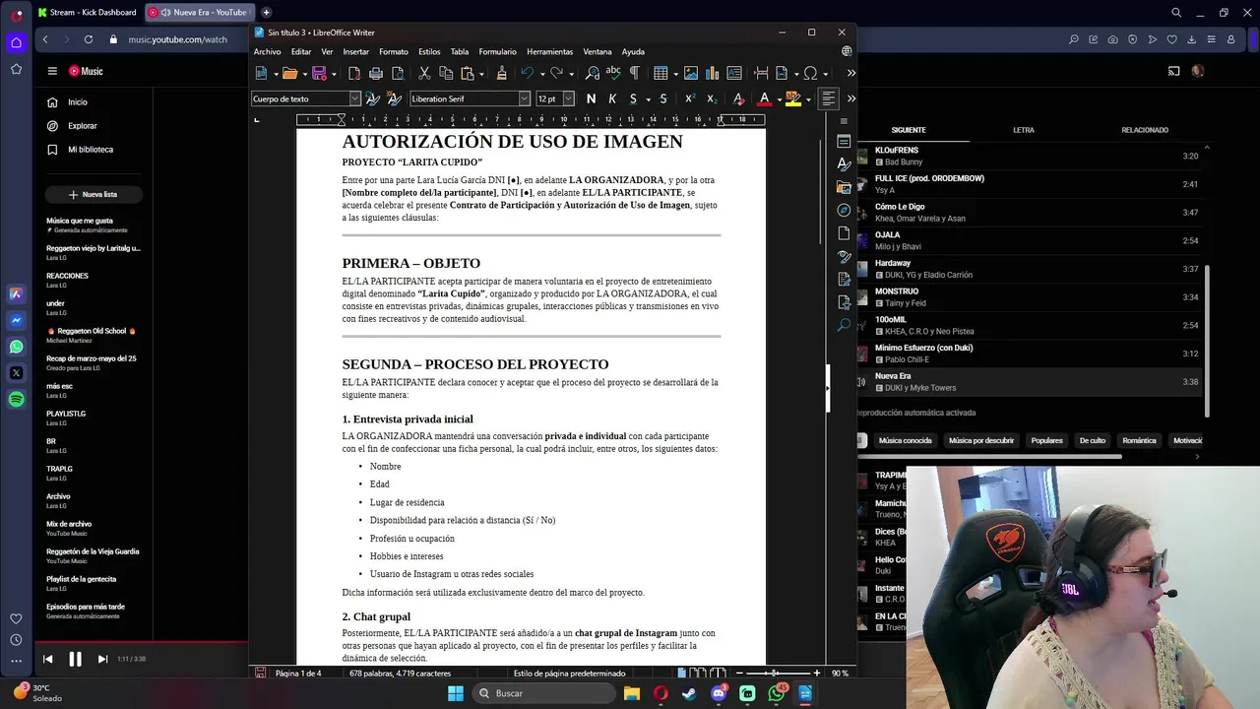The height and width of the screenshot is (709, 1260).
Task: Switch to RELACIONADO tab in YouTube Music
Action: coord(1145,130)
